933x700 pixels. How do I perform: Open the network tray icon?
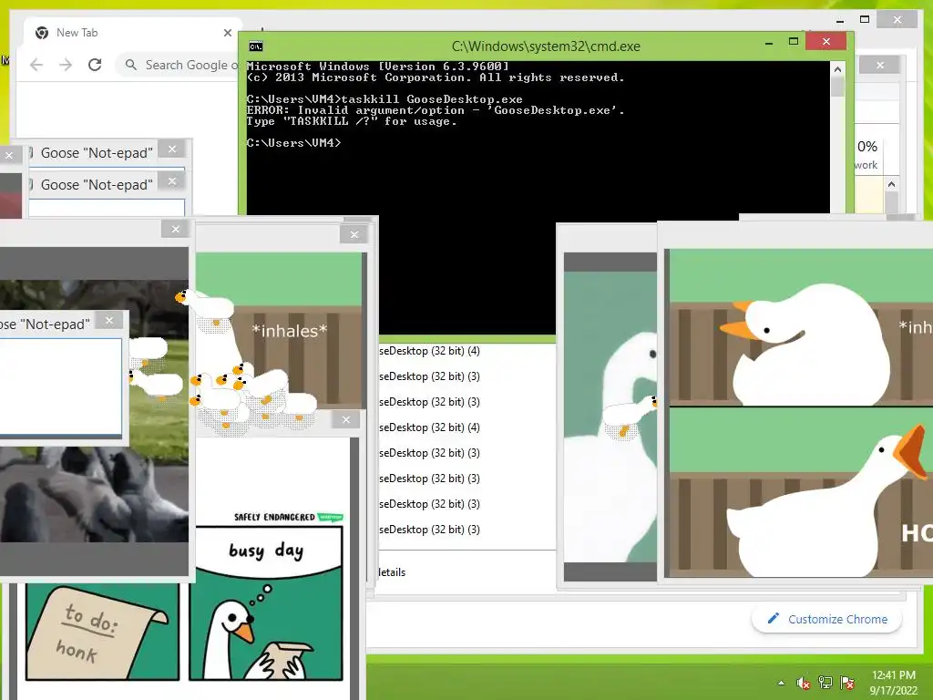825,682
